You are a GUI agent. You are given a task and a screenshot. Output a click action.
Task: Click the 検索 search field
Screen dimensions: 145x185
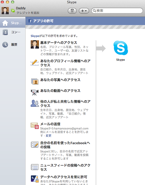click(117, 11)
